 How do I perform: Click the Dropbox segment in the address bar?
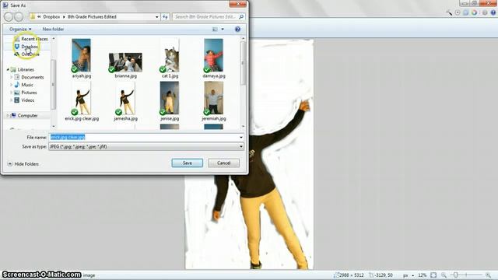click(x=51, y=17)
